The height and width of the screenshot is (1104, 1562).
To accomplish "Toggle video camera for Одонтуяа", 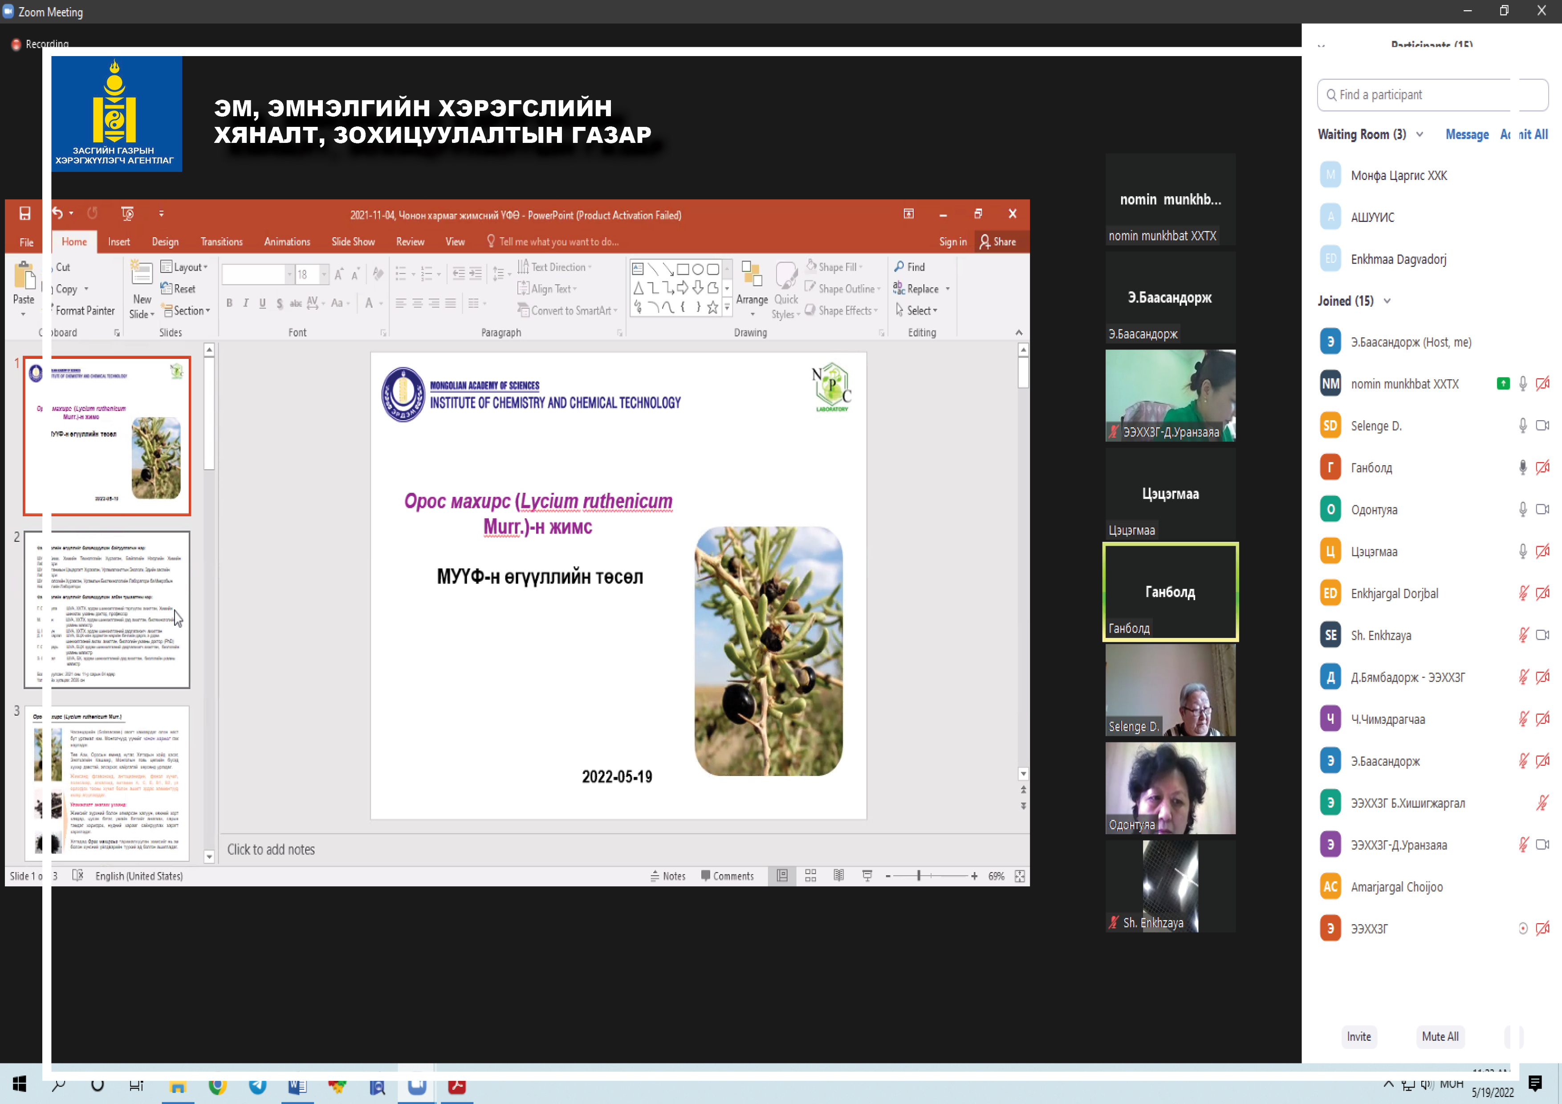I will [1542, 509].
